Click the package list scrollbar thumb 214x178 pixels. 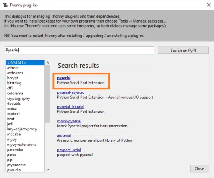coord(48,94)
